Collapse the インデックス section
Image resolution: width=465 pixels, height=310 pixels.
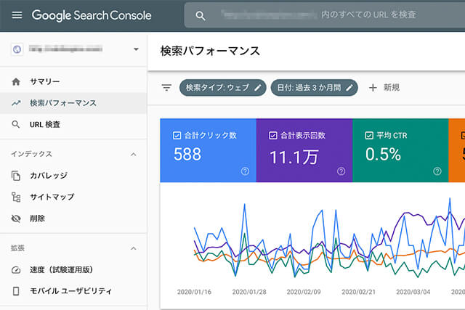click(133, 154)
